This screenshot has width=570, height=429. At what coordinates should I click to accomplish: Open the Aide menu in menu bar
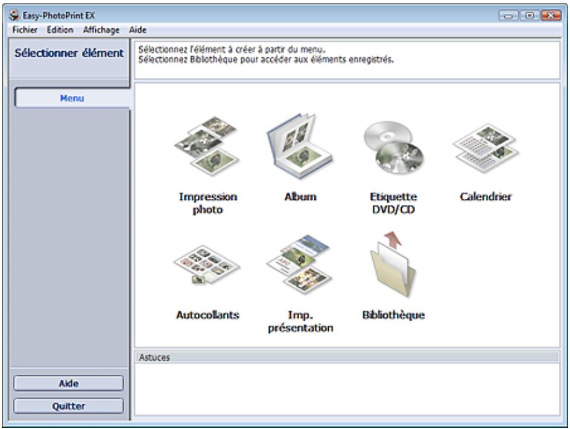[138, 30]
